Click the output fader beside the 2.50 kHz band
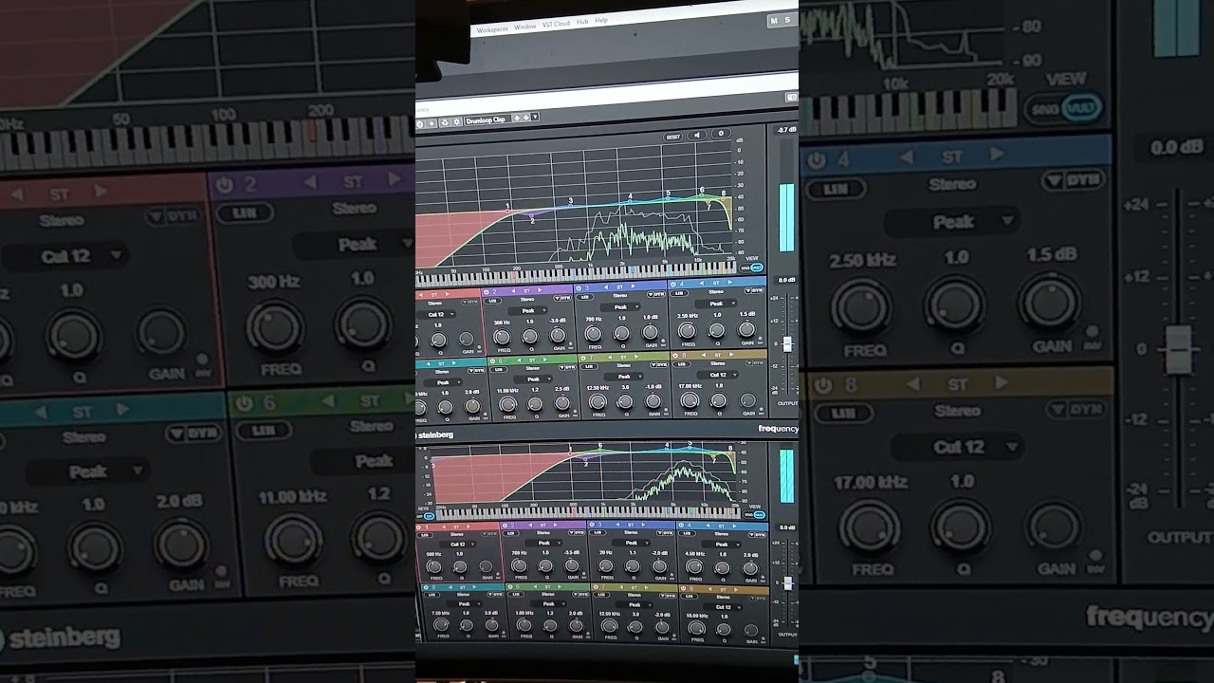1214x683 pixels. (787, 343)
